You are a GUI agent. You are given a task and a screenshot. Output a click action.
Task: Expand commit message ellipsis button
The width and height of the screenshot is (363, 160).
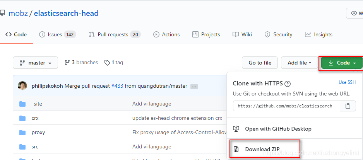[194, 87]
